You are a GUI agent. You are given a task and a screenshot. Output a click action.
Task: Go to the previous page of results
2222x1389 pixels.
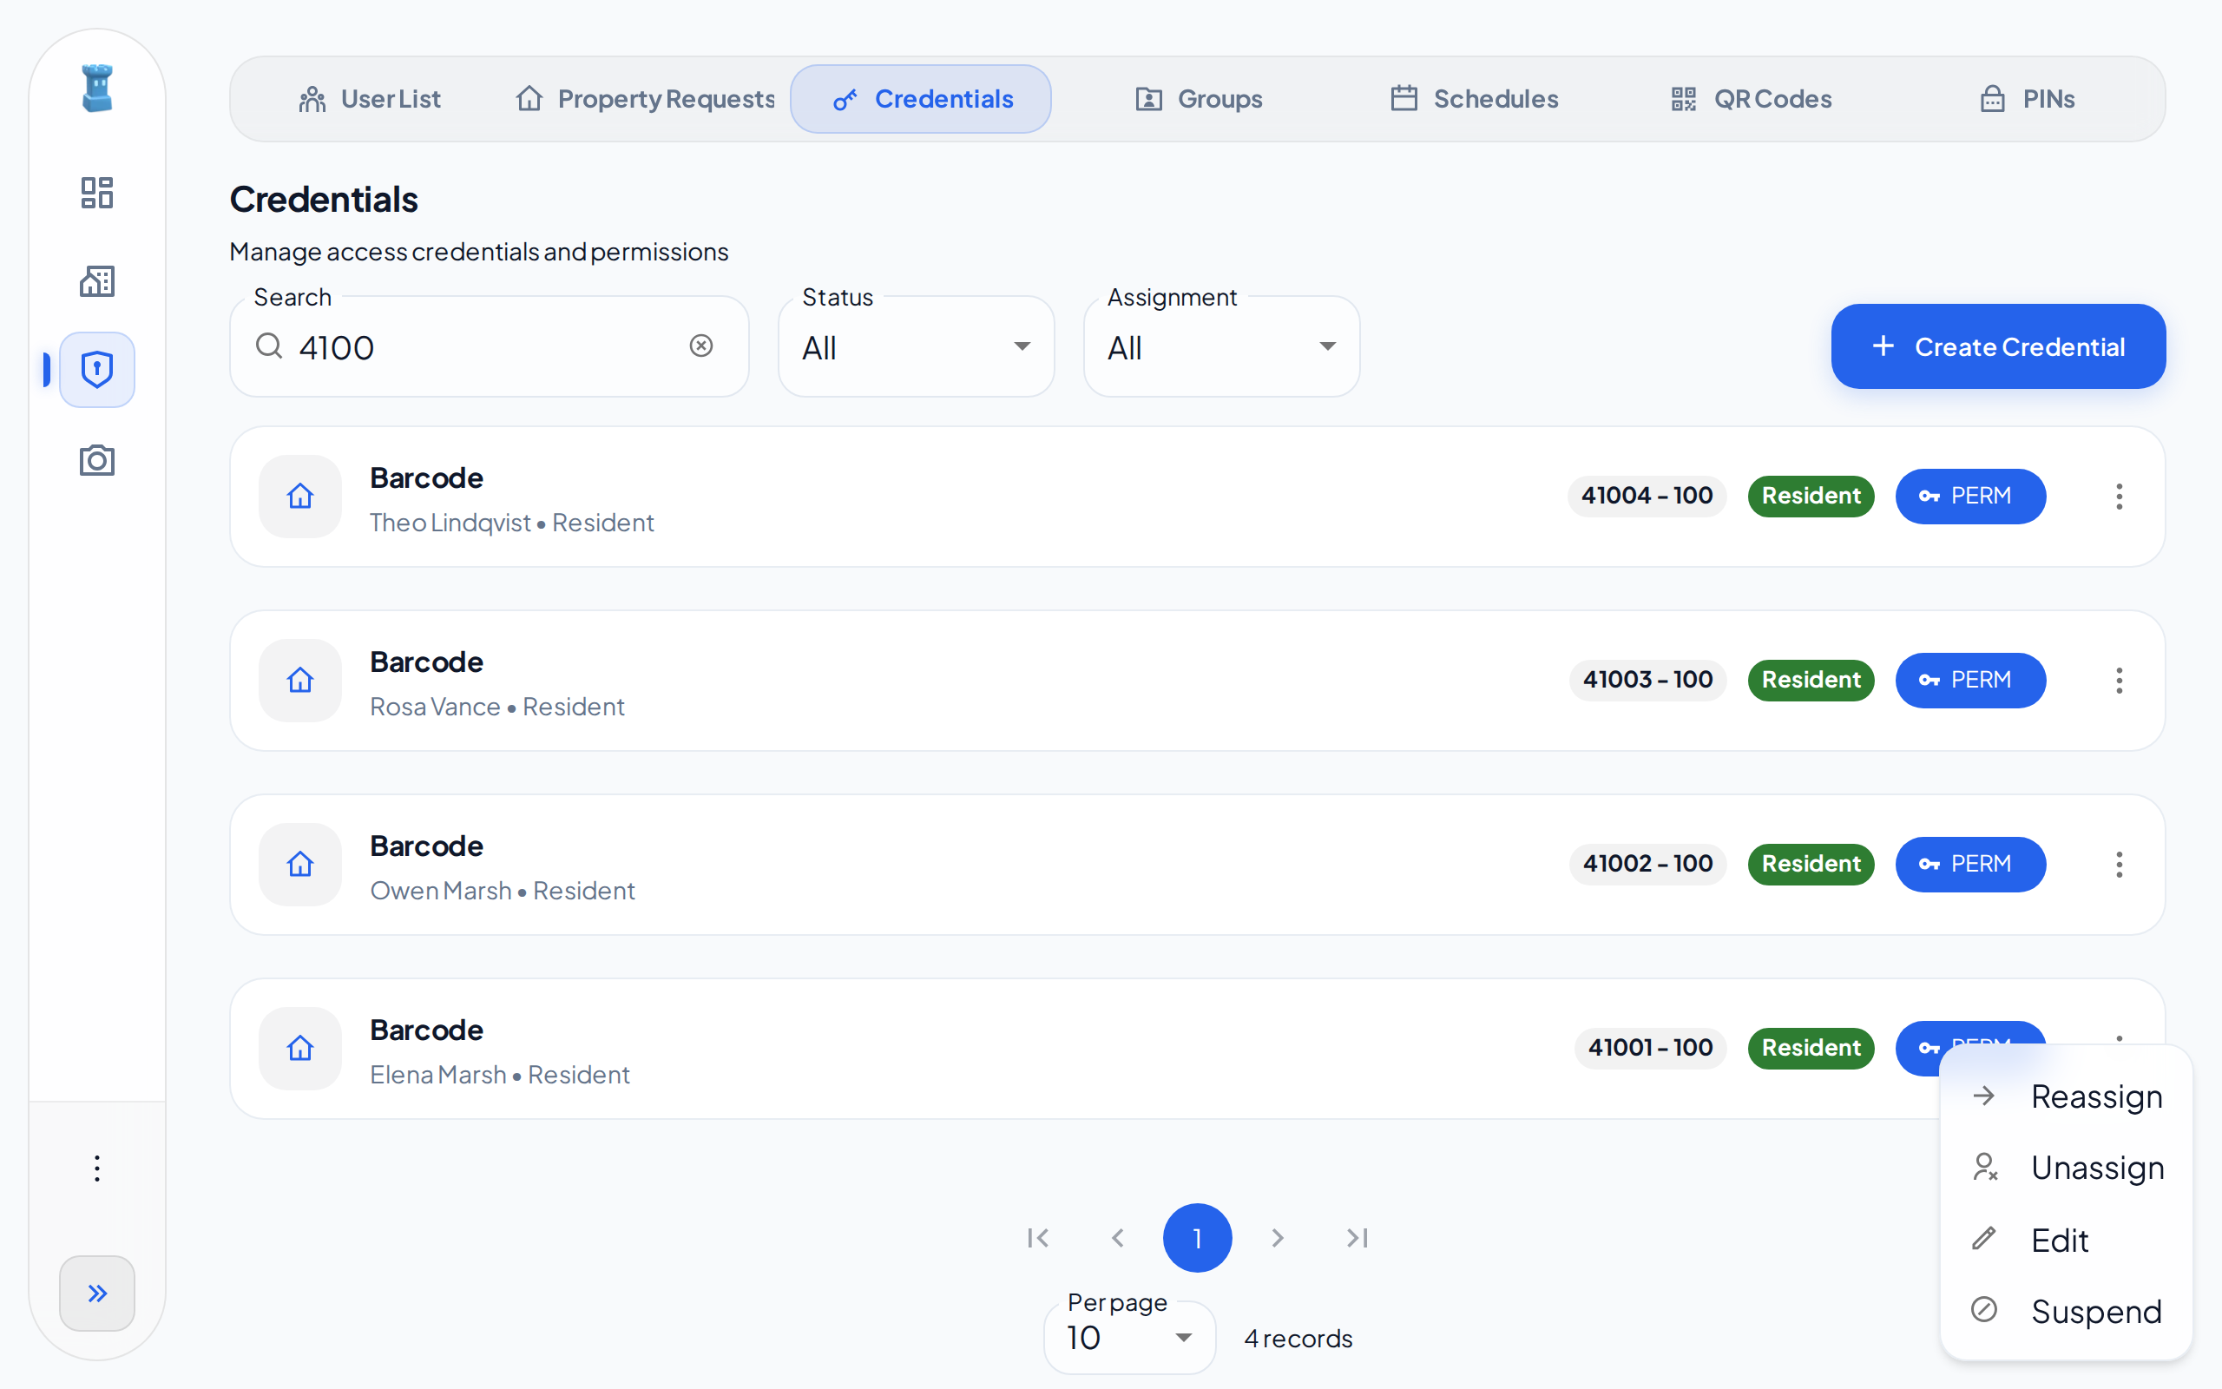1118,1238
